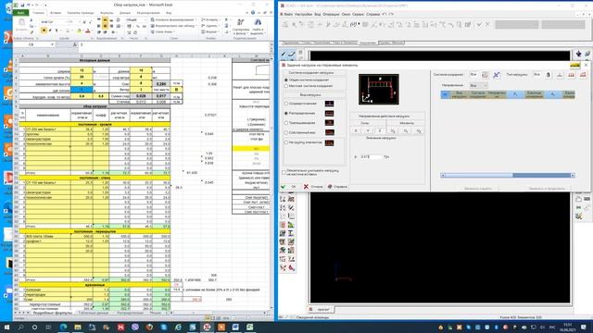The width and height of the screenshot is (593, 333).
Task: Click the load diagram preview thumbnail
Action: [379, 90]
